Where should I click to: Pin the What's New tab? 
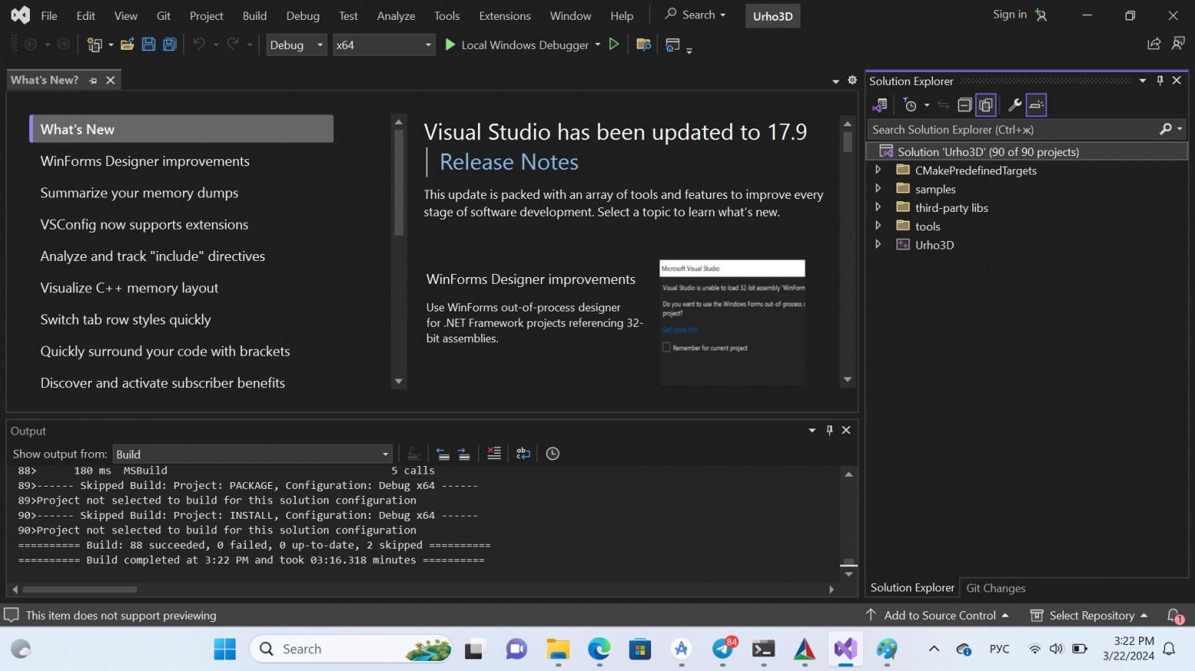[93, 80]
